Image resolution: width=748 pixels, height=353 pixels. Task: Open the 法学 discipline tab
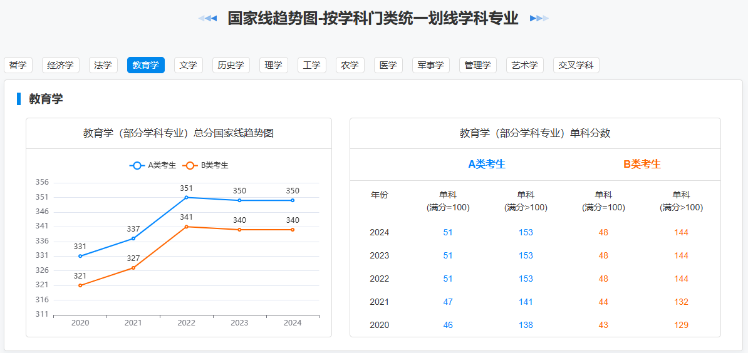(x=103, y=65)
